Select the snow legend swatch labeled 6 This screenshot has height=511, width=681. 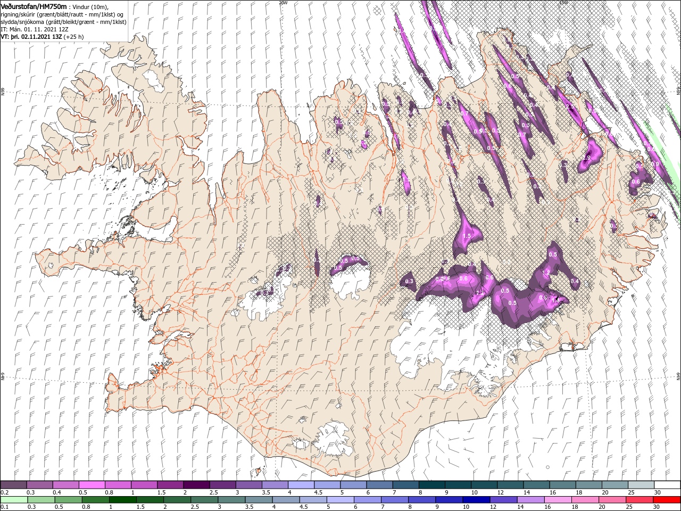(x=379, y=485)
